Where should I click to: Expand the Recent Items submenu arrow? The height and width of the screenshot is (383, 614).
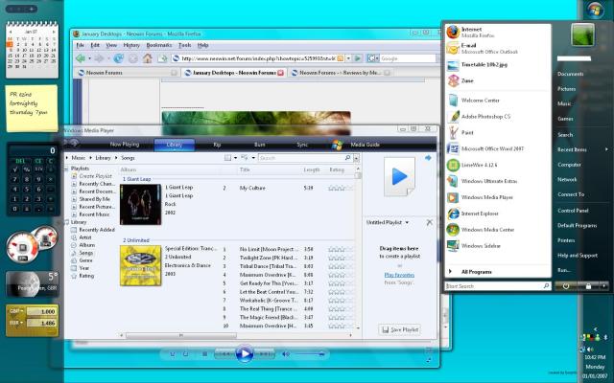tap(606, 149)
